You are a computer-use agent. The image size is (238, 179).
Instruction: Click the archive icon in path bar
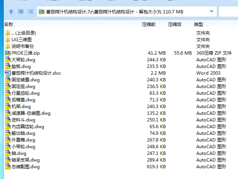(x=42, y=12)
